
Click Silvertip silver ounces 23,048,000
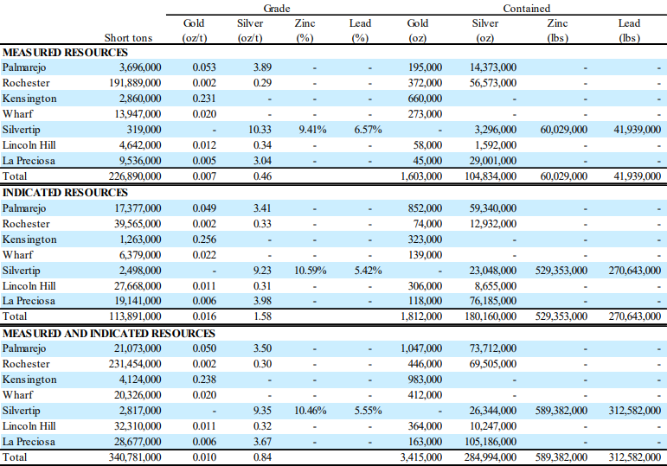click(x=493, y=271)
